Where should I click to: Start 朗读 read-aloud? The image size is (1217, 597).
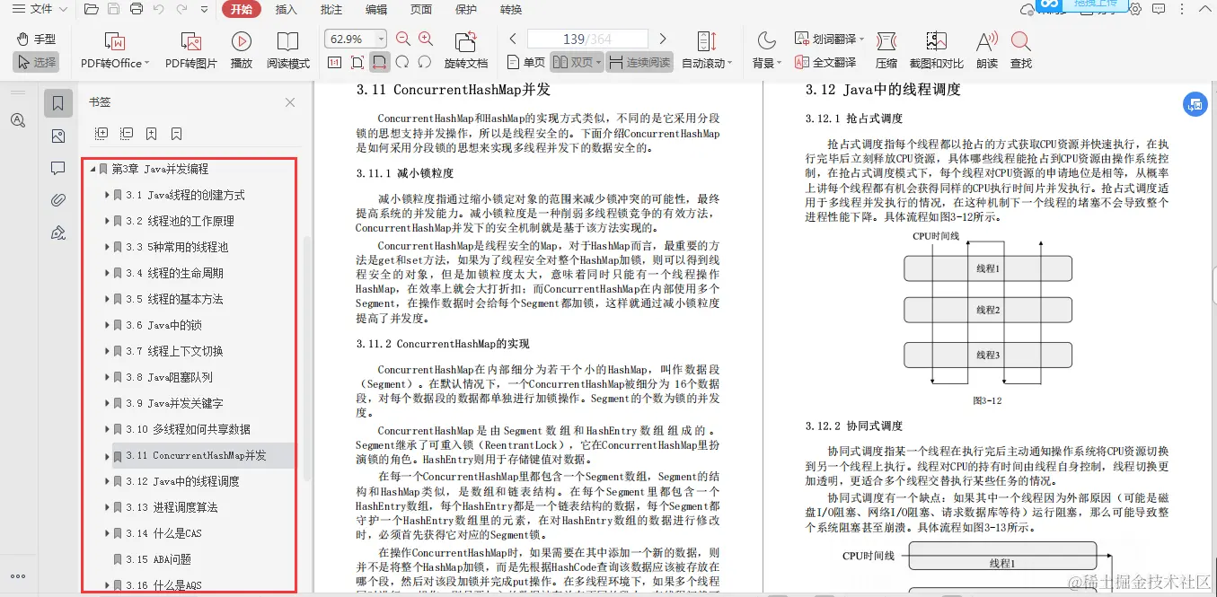[986, 48]
